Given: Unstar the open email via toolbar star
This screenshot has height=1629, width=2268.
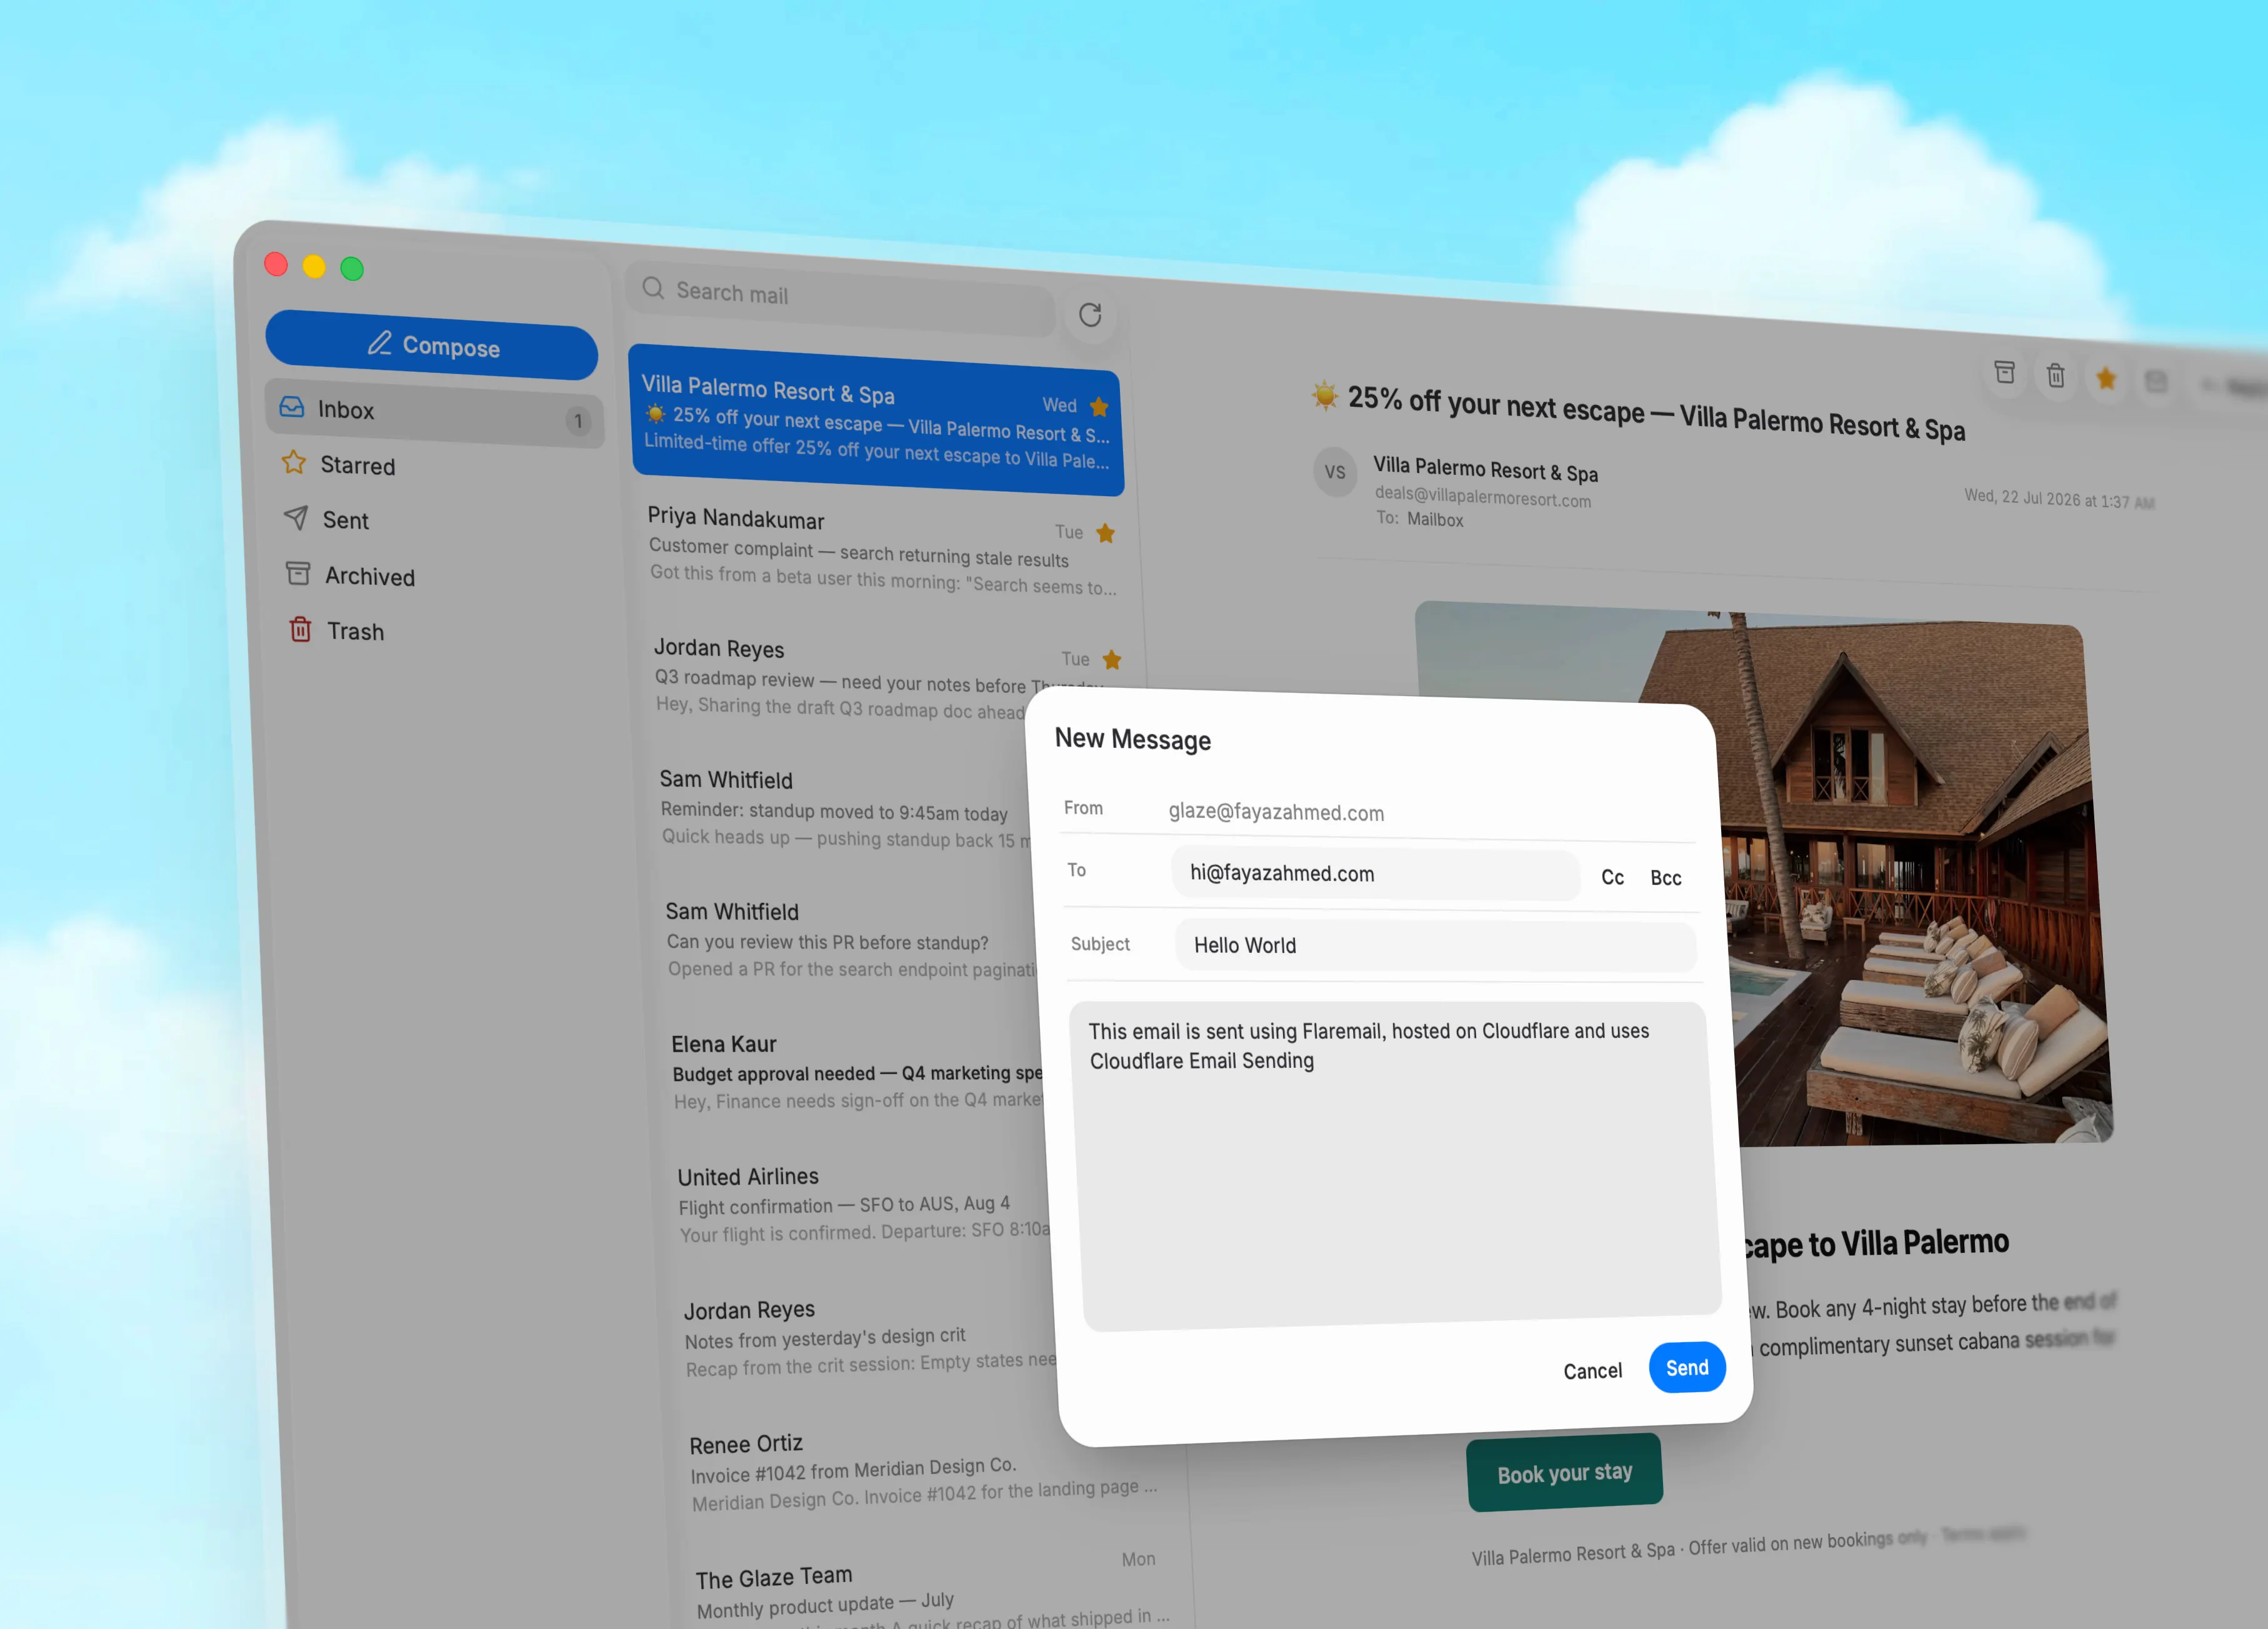Looking at the screenshot, I should tap(2106, 378).
